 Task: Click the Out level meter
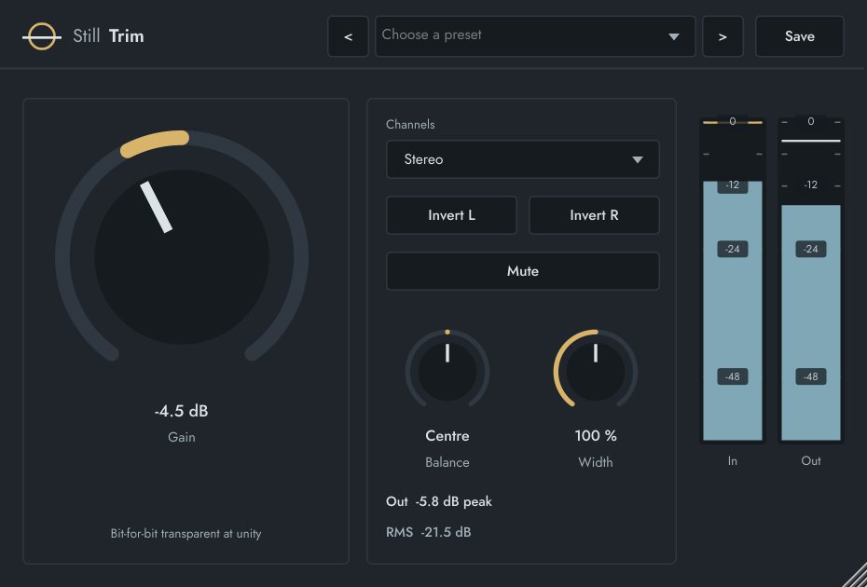pyautogui.click(x=811, y=280)
